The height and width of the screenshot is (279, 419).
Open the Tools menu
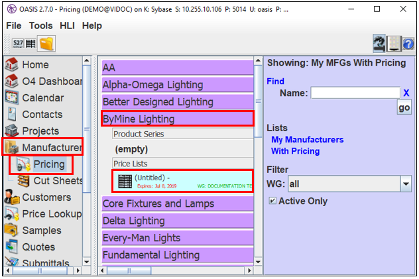(x=40, y=26)
